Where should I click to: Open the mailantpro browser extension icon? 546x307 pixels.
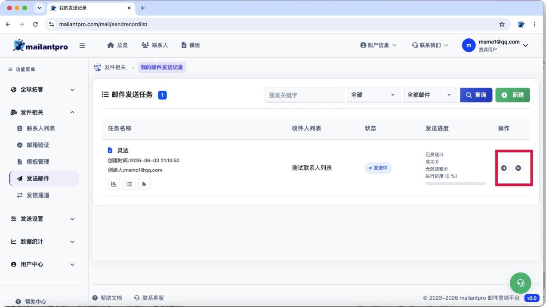click(x=521, y=25)
